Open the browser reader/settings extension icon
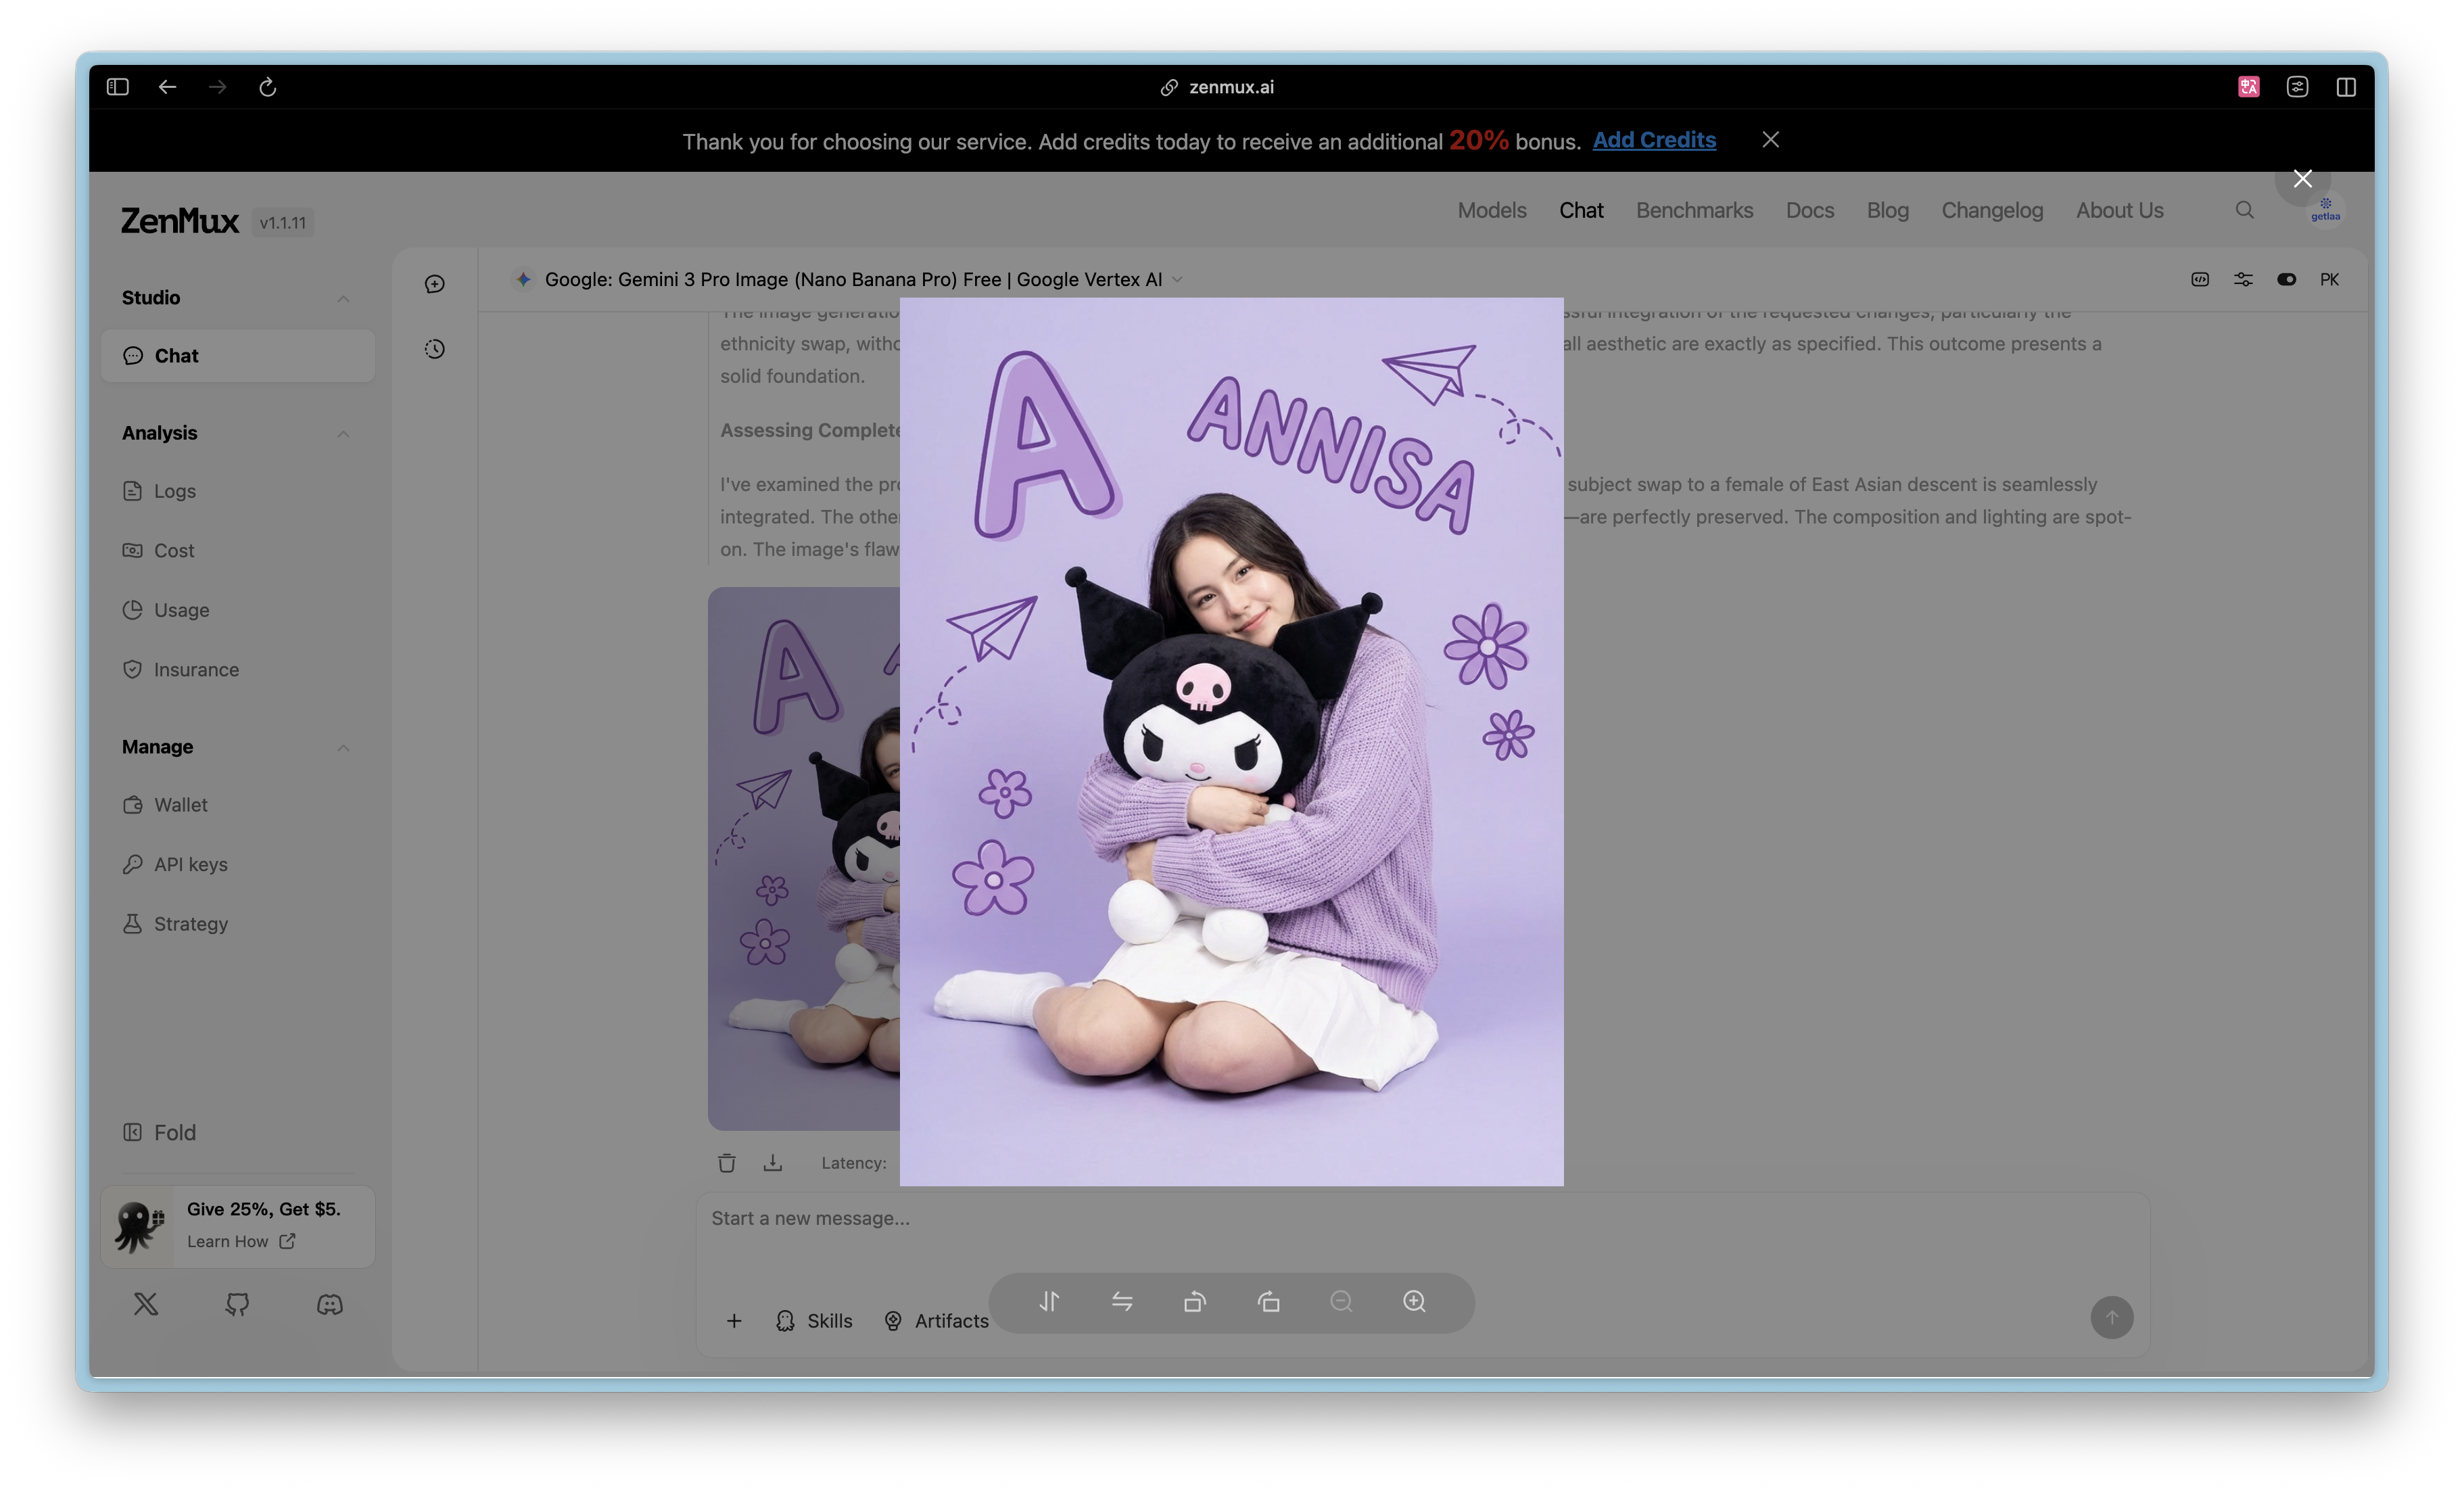 pyautogui.click(x=2297, y=87)
